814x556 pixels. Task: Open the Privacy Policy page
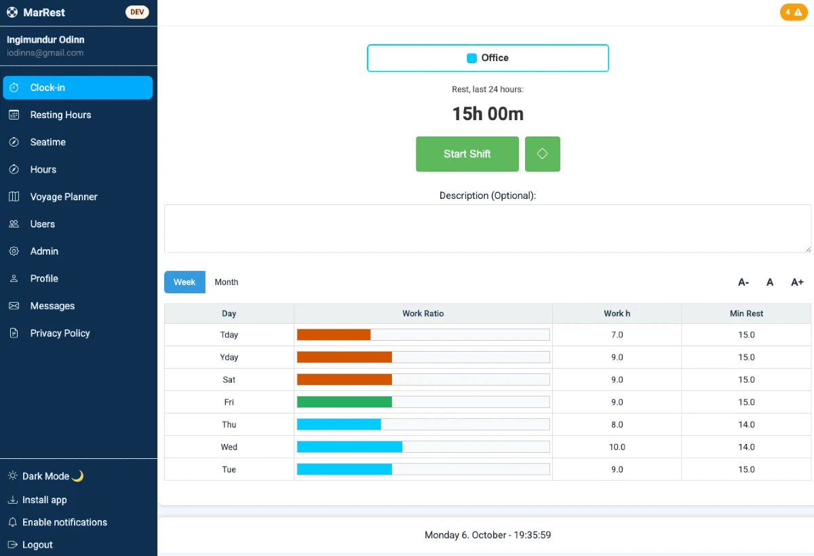(60, 333)
